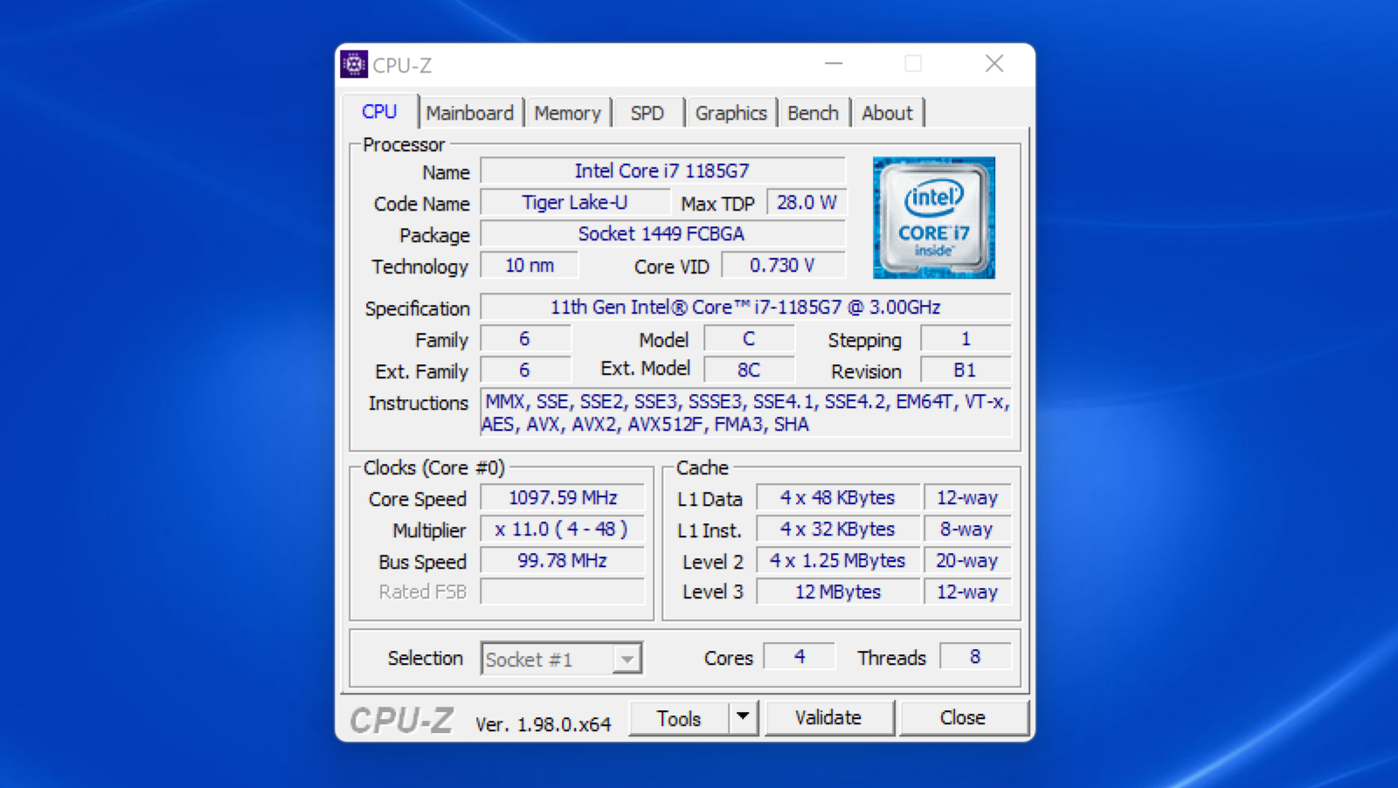This screenshot has height=788, width=1398.
Task: Click the L1 Inst. 4 x 32 KBytes value
Action: click(838, 529)
